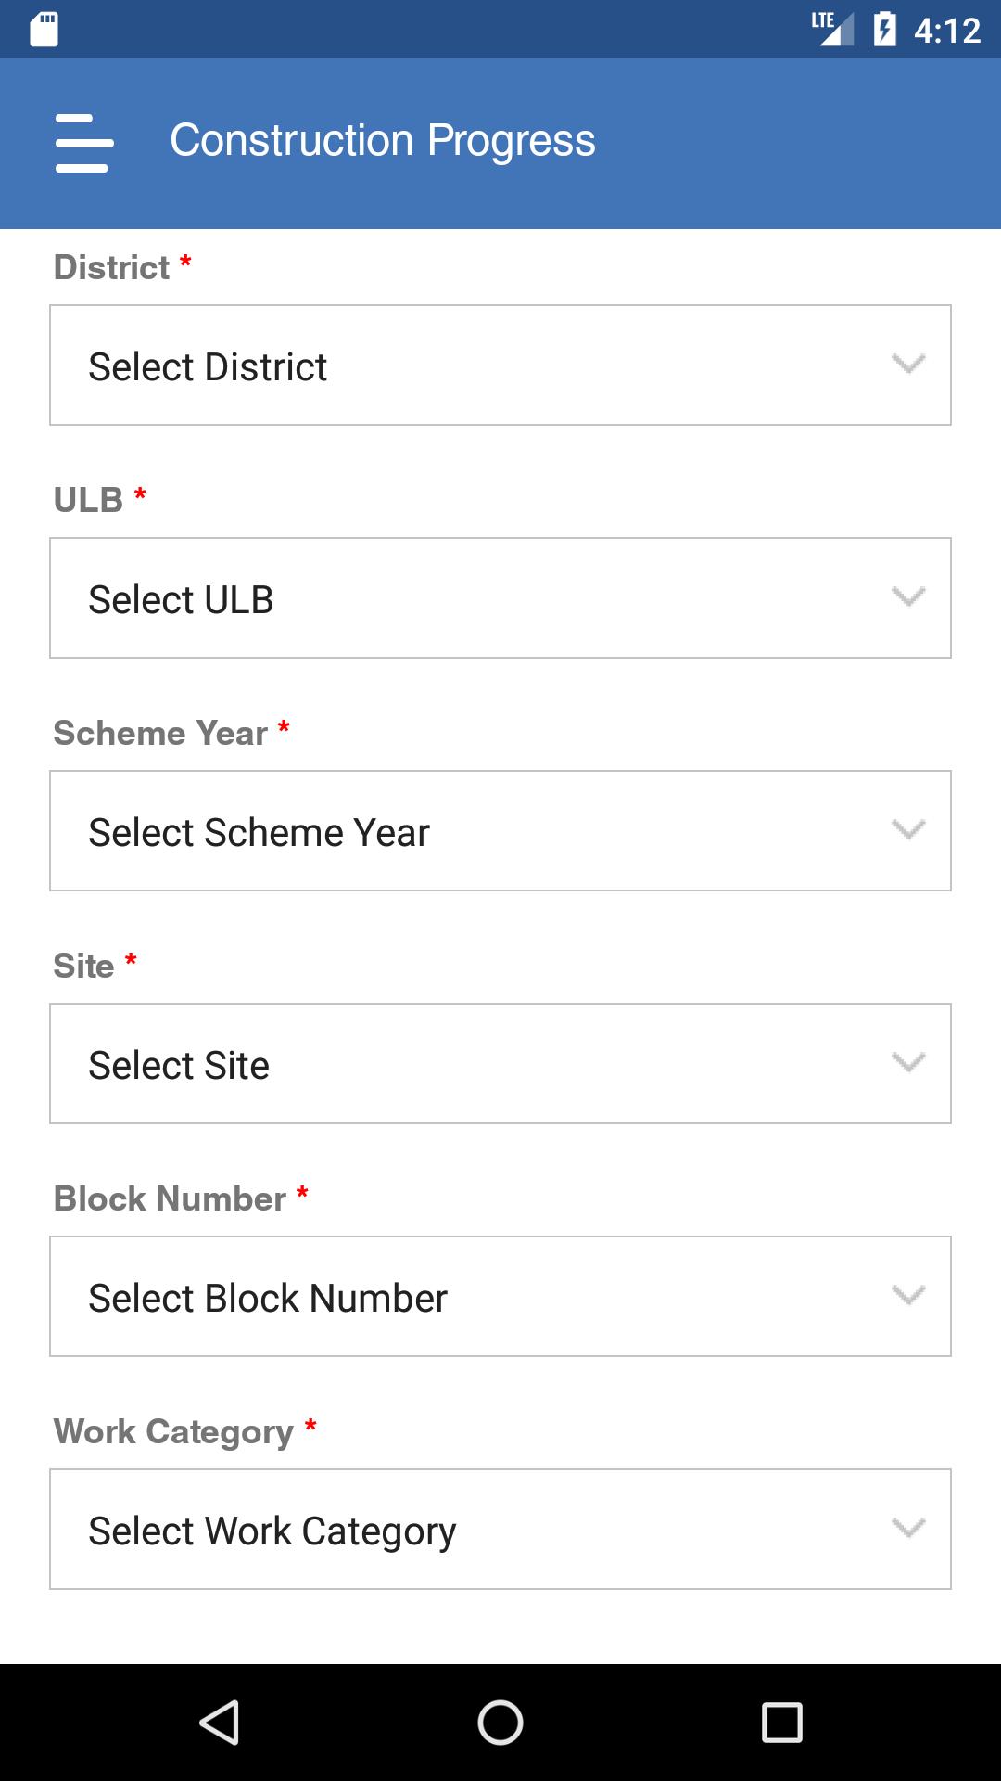Tap the Block Number field label
The width and height of the screenshot is (1001, 1781).
[170, 1198]
